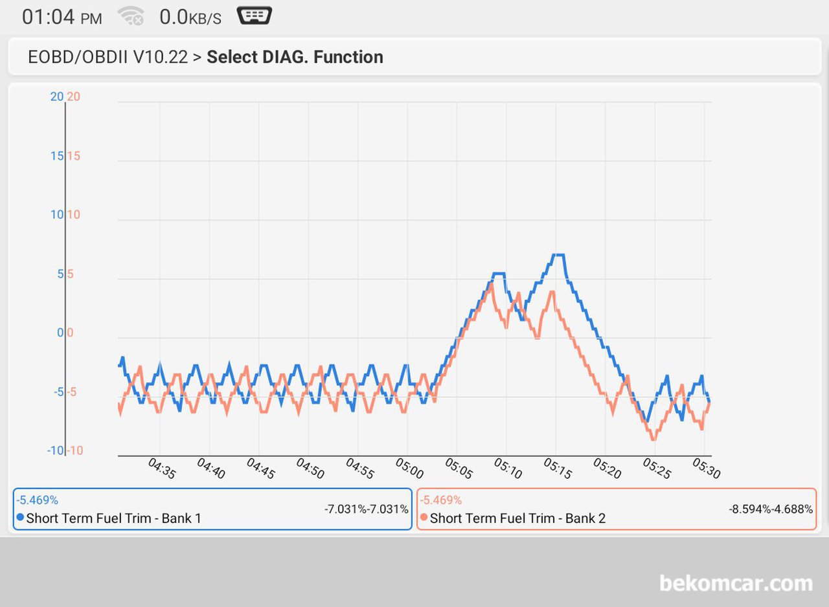
Task: Tap the VCI connector icon in status bar
Action: tap(255, 16)
